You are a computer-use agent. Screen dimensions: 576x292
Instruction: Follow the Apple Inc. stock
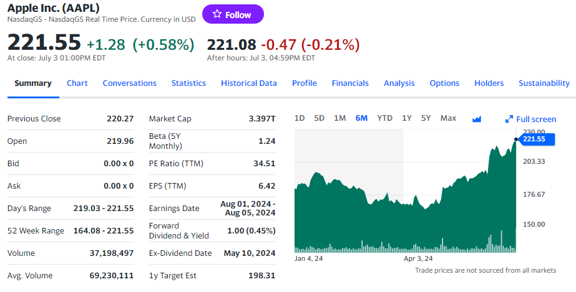[x=233, y=14]
